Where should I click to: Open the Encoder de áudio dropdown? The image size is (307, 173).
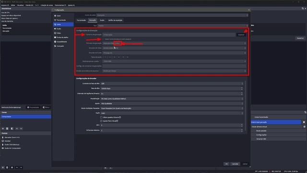pos(174,53)
